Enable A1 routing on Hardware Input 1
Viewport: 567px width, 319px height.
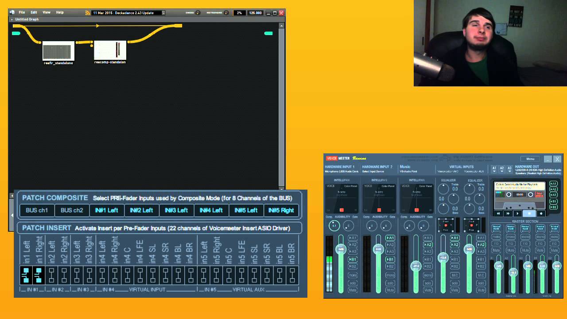(x=353, y=238)
